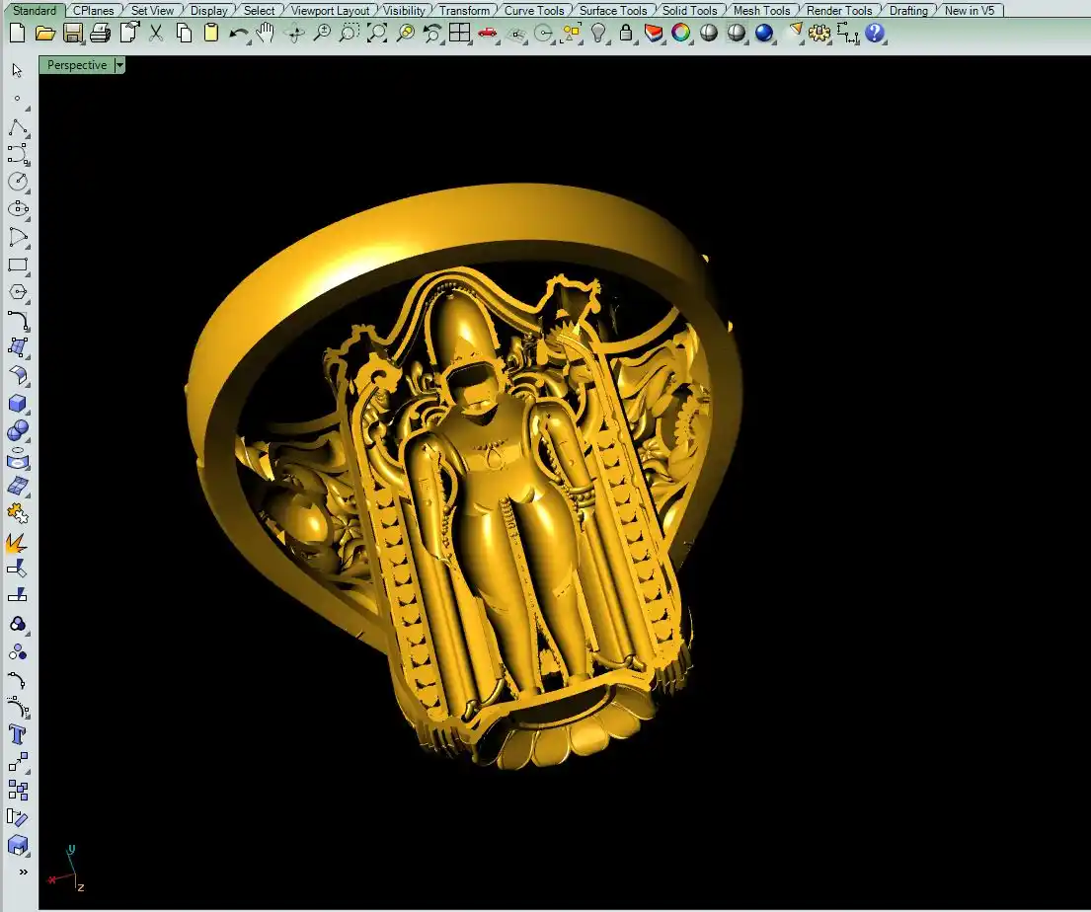Click the Explode tool icon

point(18,542)
